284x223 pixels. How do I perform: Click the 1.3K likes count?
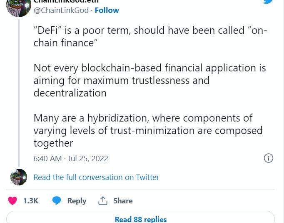(x=30, y=201)
